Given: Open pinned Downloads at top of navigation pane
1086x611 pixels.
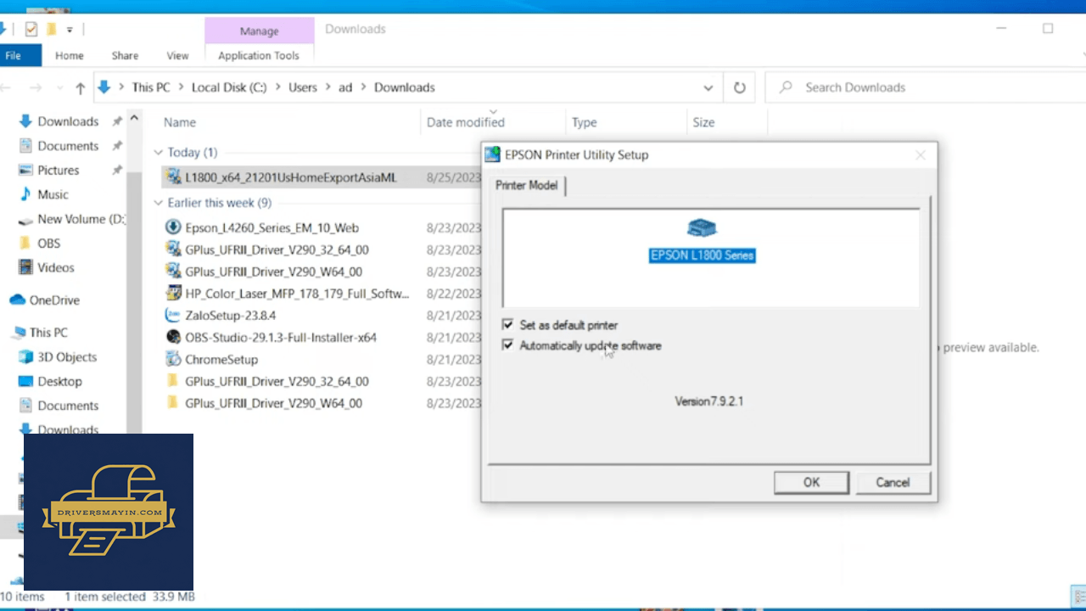Looking at the screenshot, I should (x=68, y=121).
